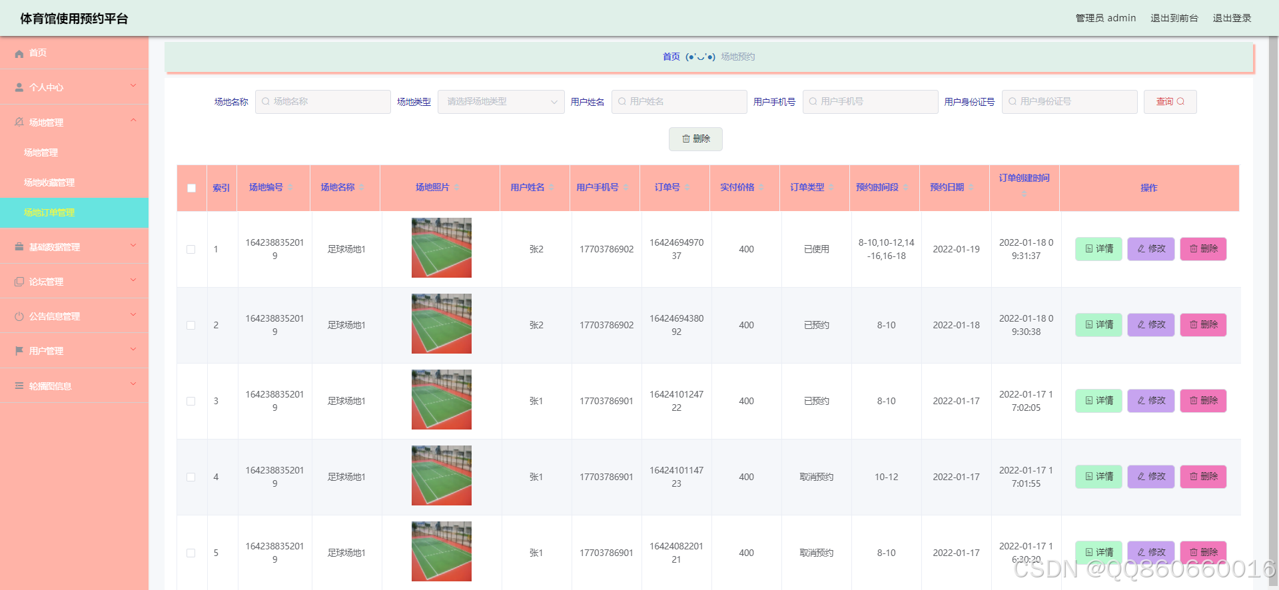The image size is (1279, 590).
Task: Click 退出登录 in top bar
Action: click(1232, 18)
